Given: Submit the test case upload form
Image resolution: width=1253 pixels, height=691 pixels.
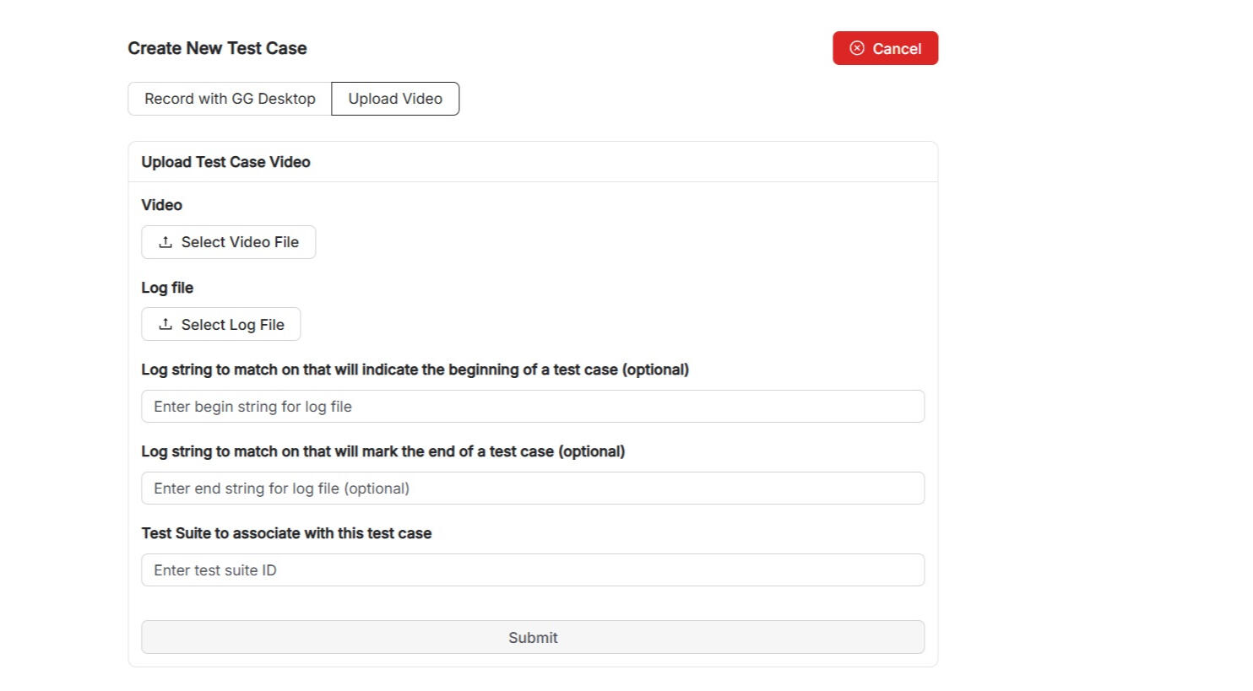Looking at the screenshot, I should pyautogui.click(x=532, y=637).
